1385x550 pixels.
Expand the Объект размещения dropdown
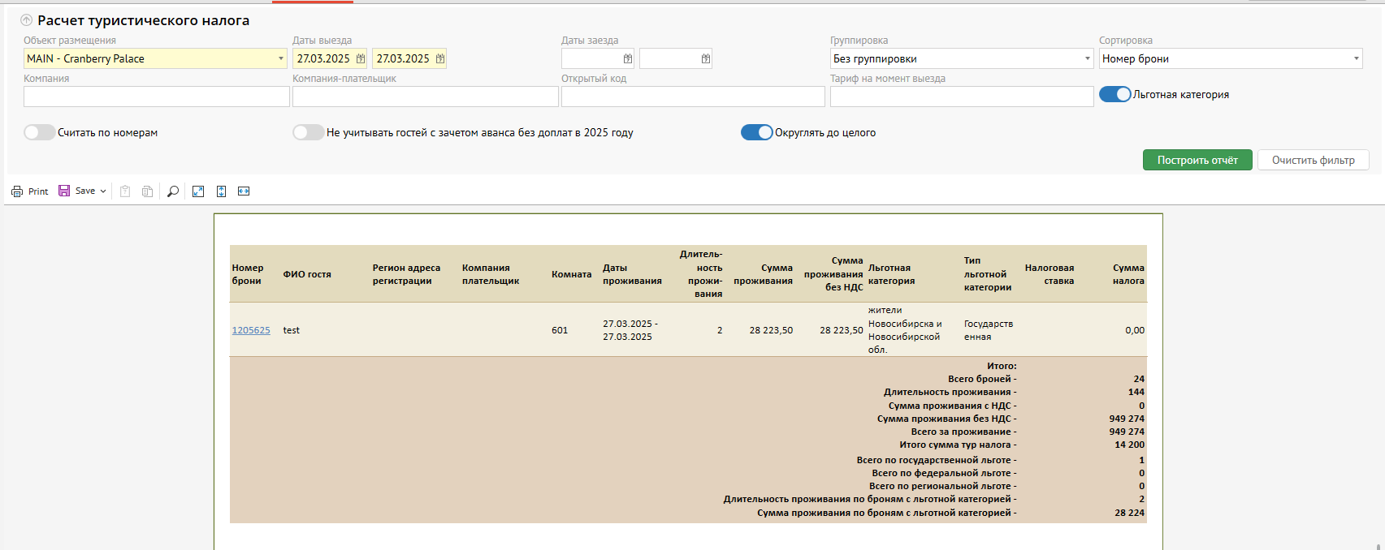click(281, 58)
